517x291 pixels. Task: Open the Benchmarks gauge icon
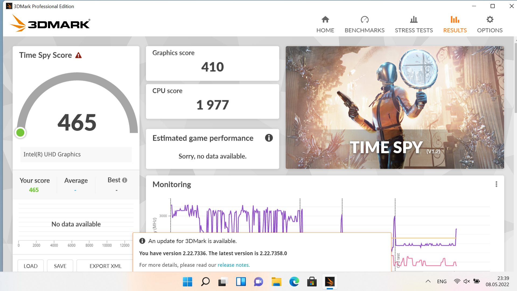coord(364,19)
